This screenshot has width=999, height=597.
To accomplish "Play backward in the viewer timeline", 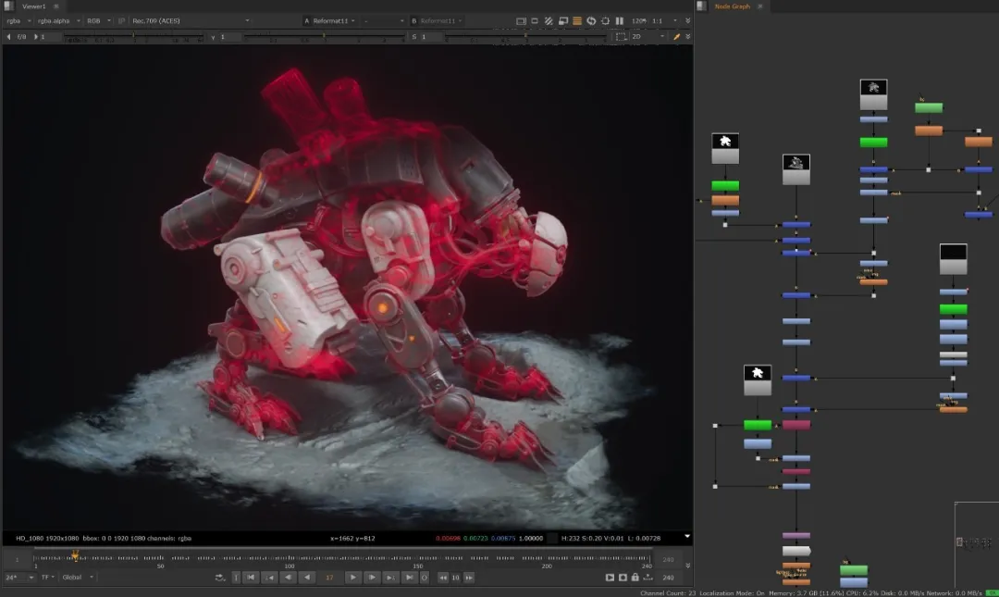I will coord(307,578).
